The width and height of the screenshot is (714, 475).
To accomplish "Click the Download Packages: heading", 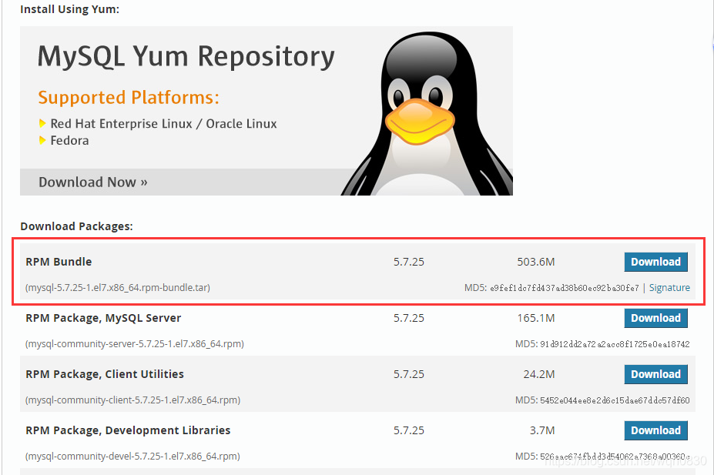I will [76, 226].
